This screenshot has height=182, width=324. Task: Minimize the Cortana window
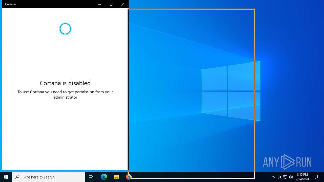(99, 4)
